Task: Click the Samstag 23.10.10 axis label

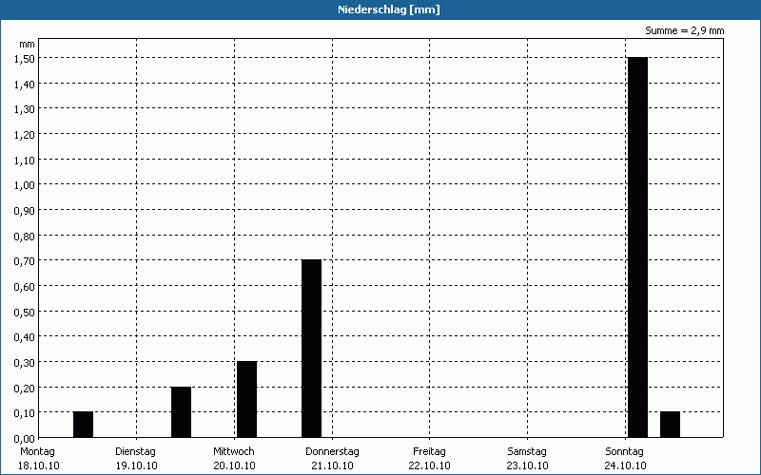Action: tap(527, 459)
